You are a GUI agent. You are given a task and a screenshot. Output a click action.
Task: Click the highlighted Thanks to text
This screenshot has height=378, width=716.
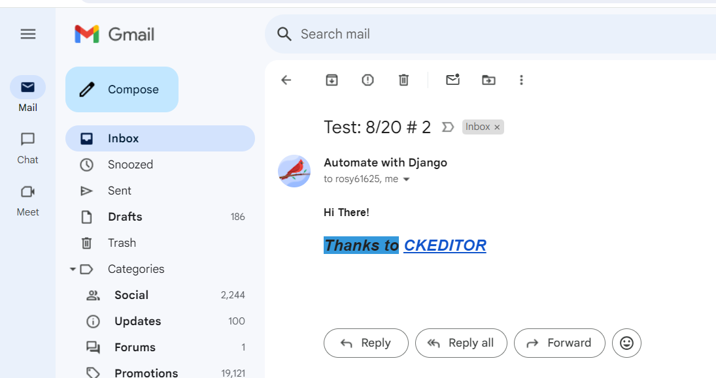pos(361,245)
